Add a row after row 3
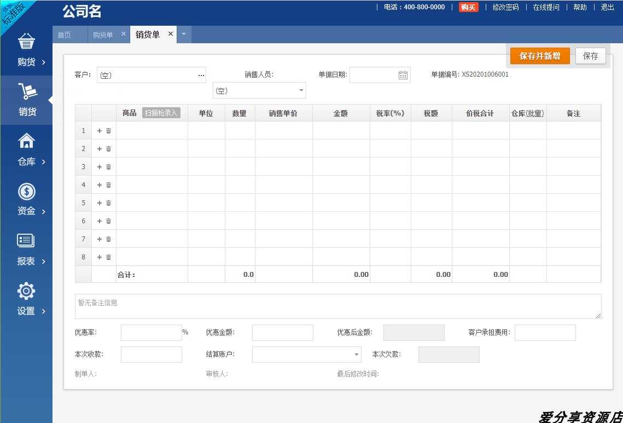Screen dimensions: 623x423 click(100, 167)
